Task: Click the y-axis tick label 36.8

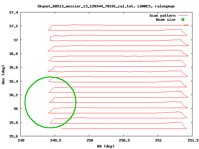Action: point(13,54)
